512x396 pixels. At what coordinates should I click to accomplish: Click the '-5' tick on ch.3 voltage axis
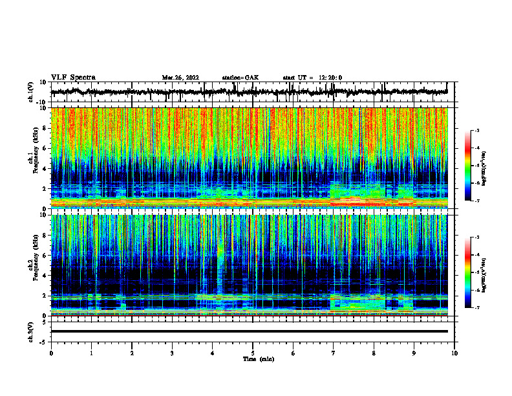pyautogui.click(x=44, y=342)
